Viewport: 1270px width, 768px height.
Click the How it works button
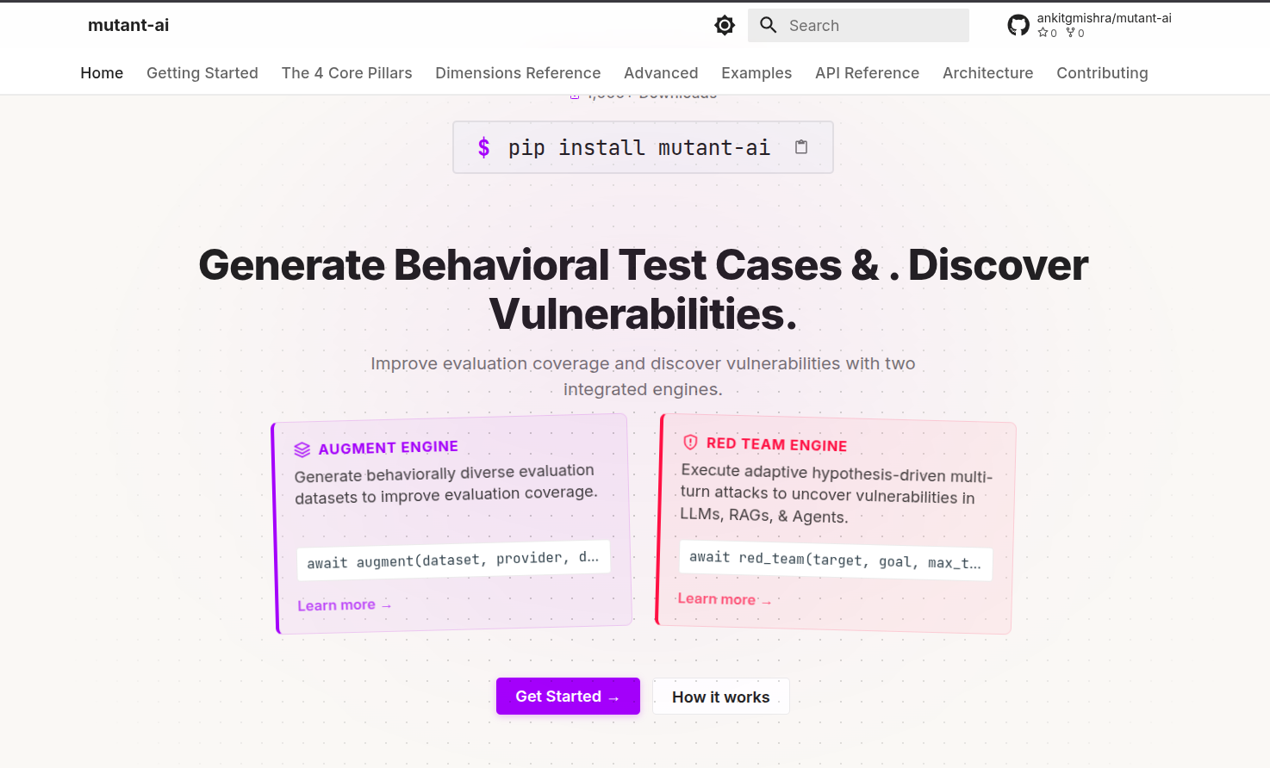pyautogui.click(x=721, y=697)
